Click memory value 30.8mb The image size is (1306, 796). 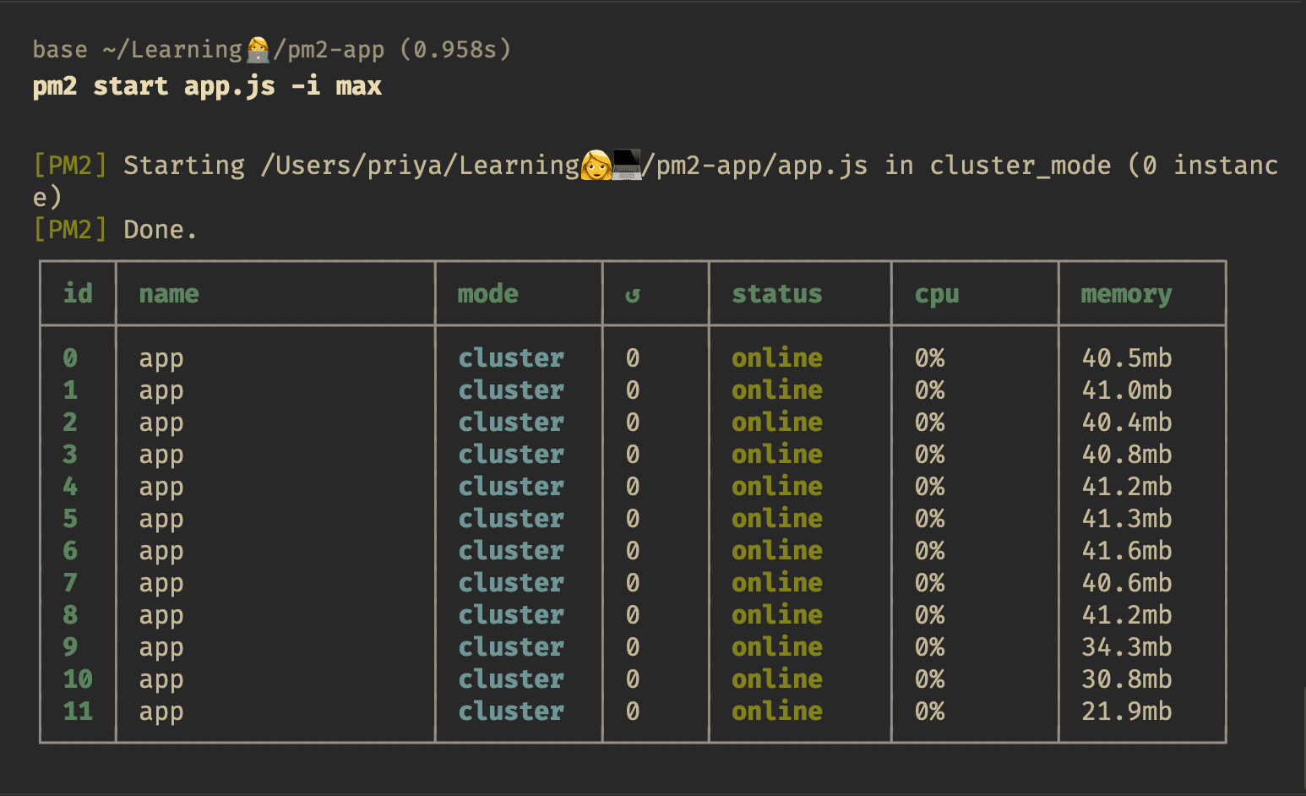(1127, 679)
